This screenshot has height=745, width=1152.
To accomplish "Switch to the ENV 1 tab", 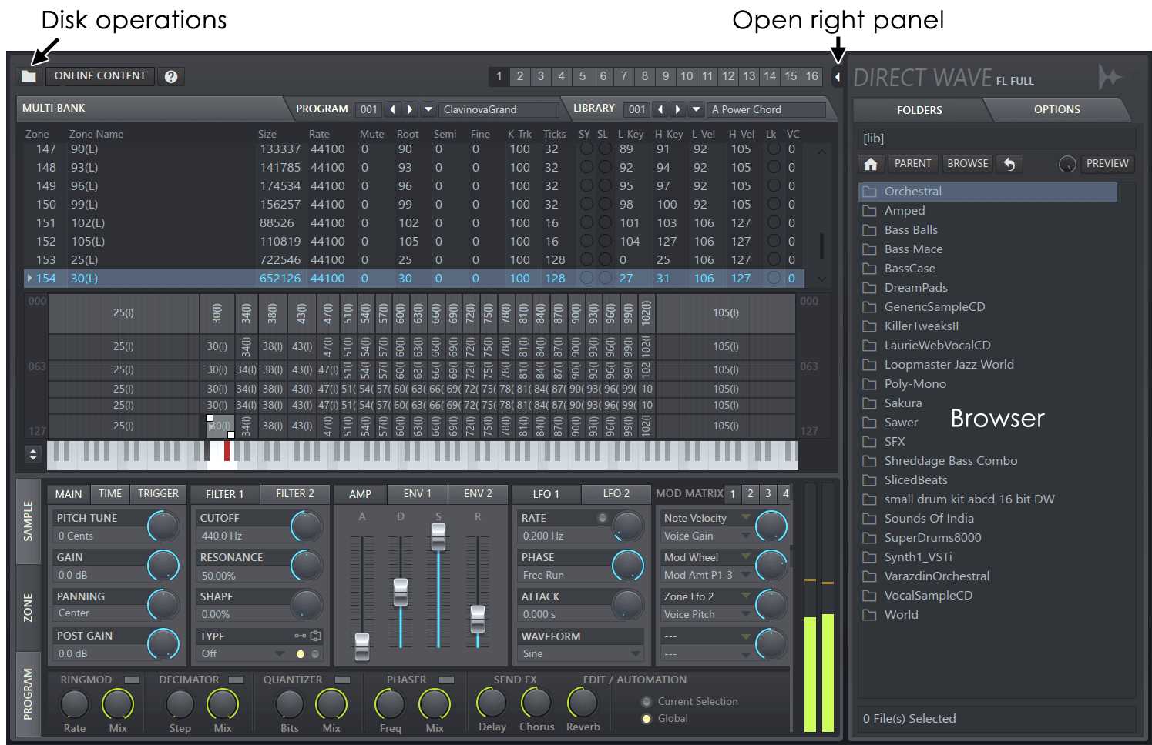I will click(x=418, y=493).
